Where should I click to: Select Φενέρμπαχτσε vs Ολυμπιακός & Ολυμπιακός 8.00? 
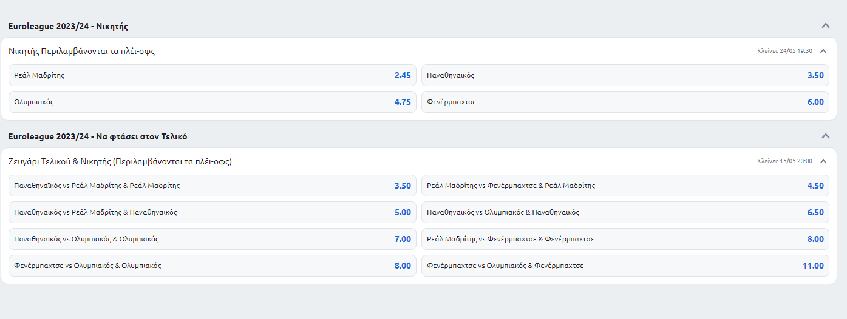[x=213, y=266]
